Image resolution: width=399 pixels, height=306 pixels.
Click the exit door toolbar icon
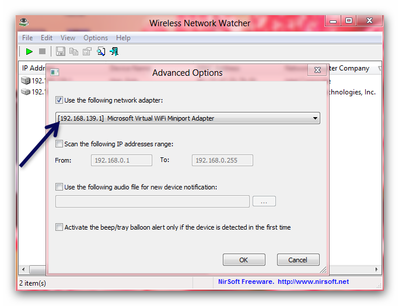click(x=114, y=52)
